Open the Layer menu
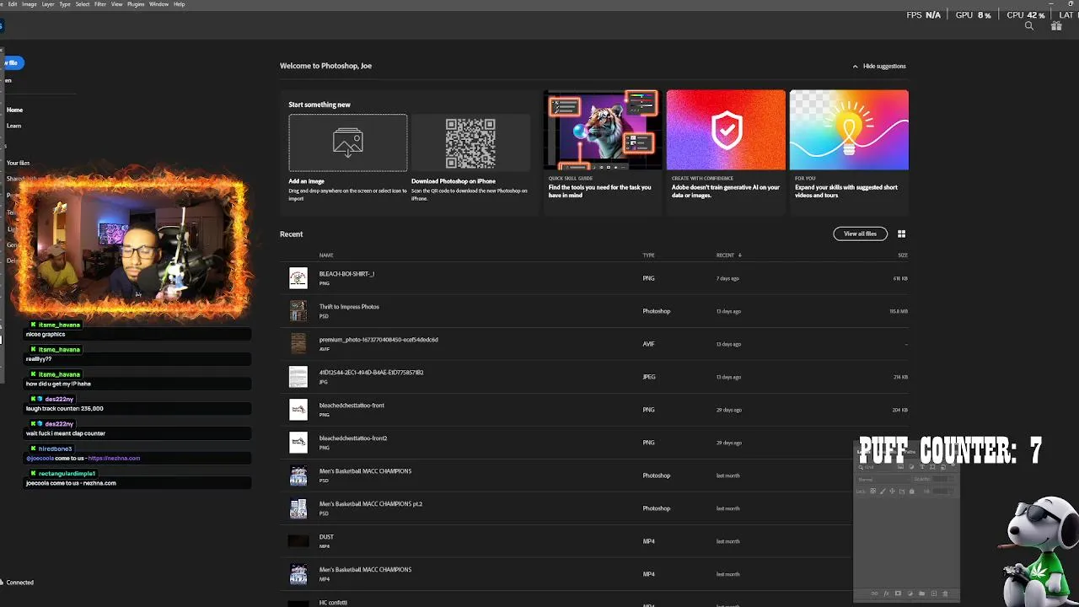1079x607 pixels. [x=48, y=4]
